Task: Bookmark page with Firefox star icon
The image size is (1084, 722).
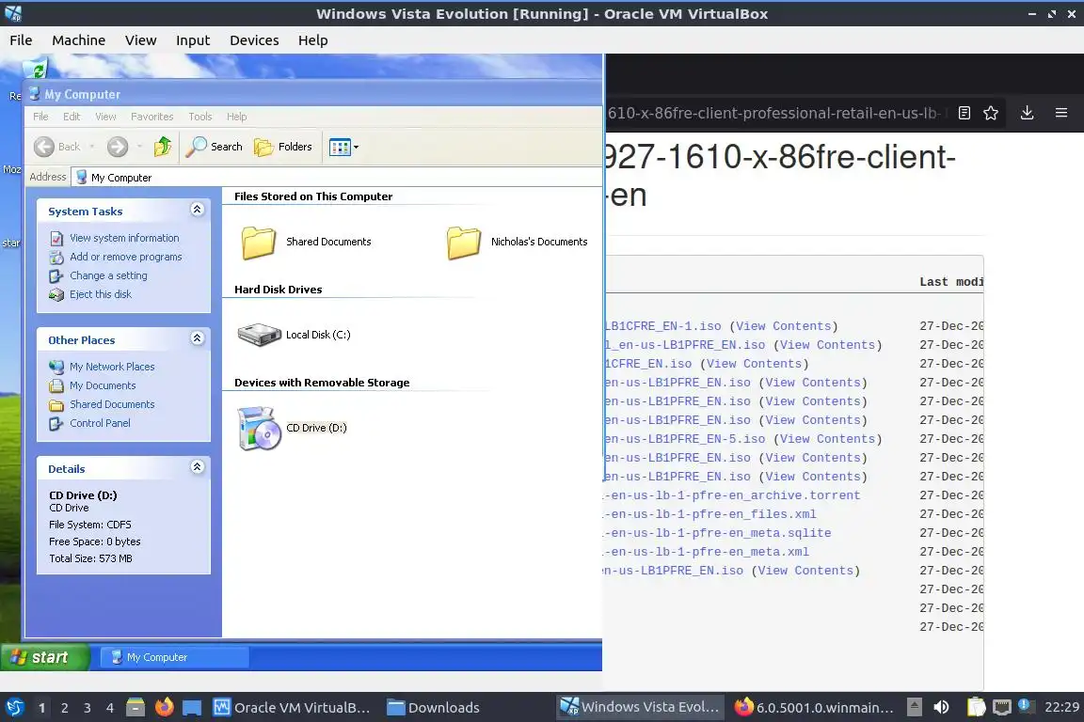Action: 991,113
